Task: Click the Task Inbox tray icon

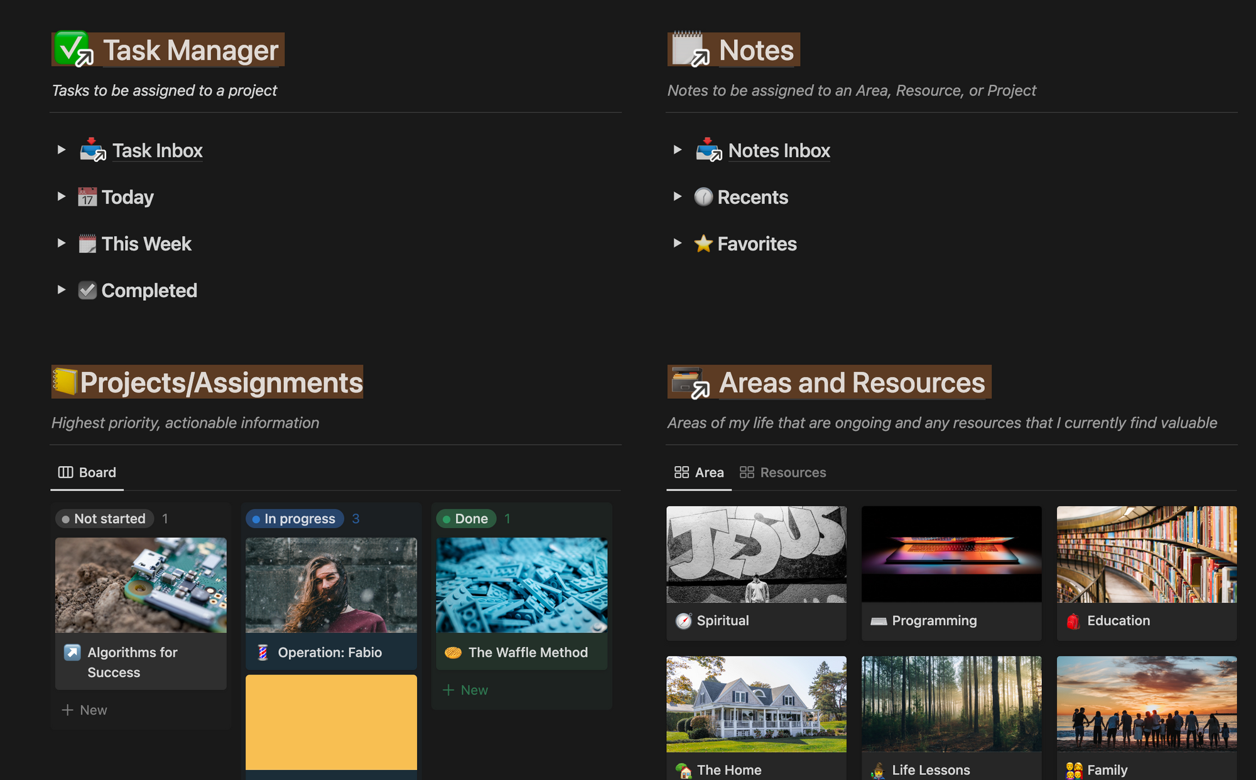Action: click(92, 150)
